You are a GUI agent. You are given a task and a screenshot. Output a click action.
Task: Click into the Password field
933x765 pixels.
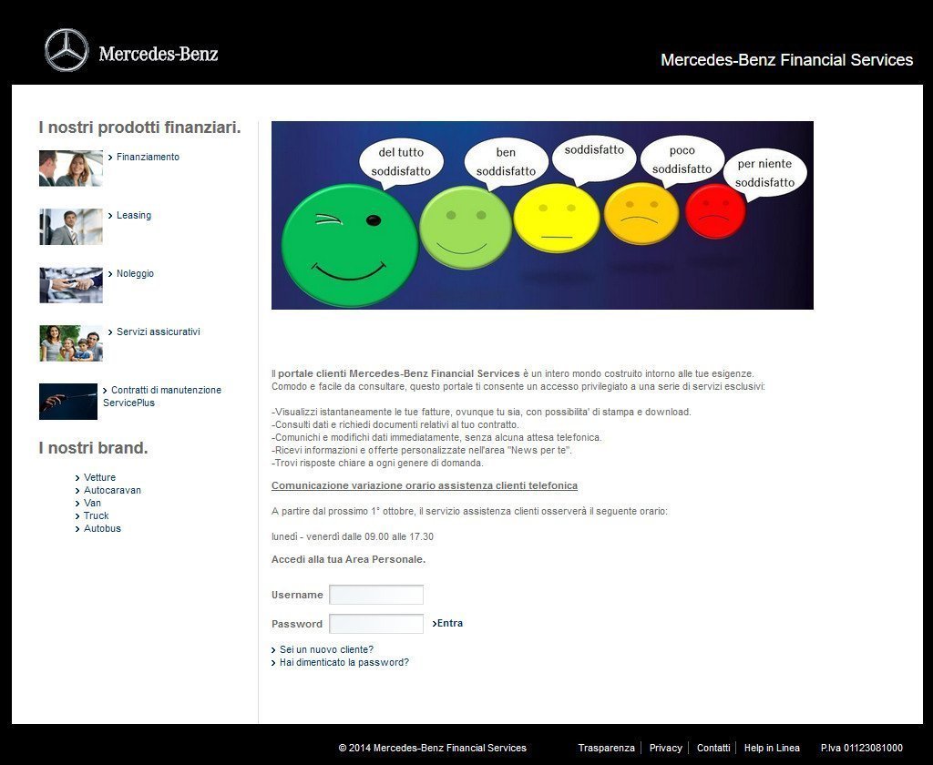(x=375, y=624)
